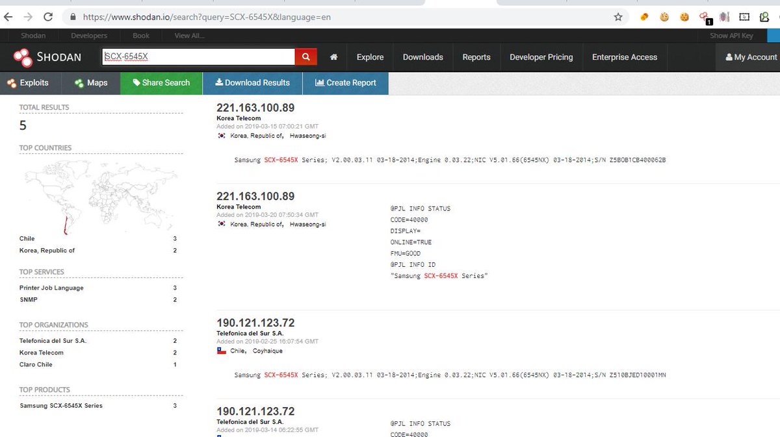This screenshot has width=780, height=437.
Task: Open the Reports menu item
Action: point(476,57)
